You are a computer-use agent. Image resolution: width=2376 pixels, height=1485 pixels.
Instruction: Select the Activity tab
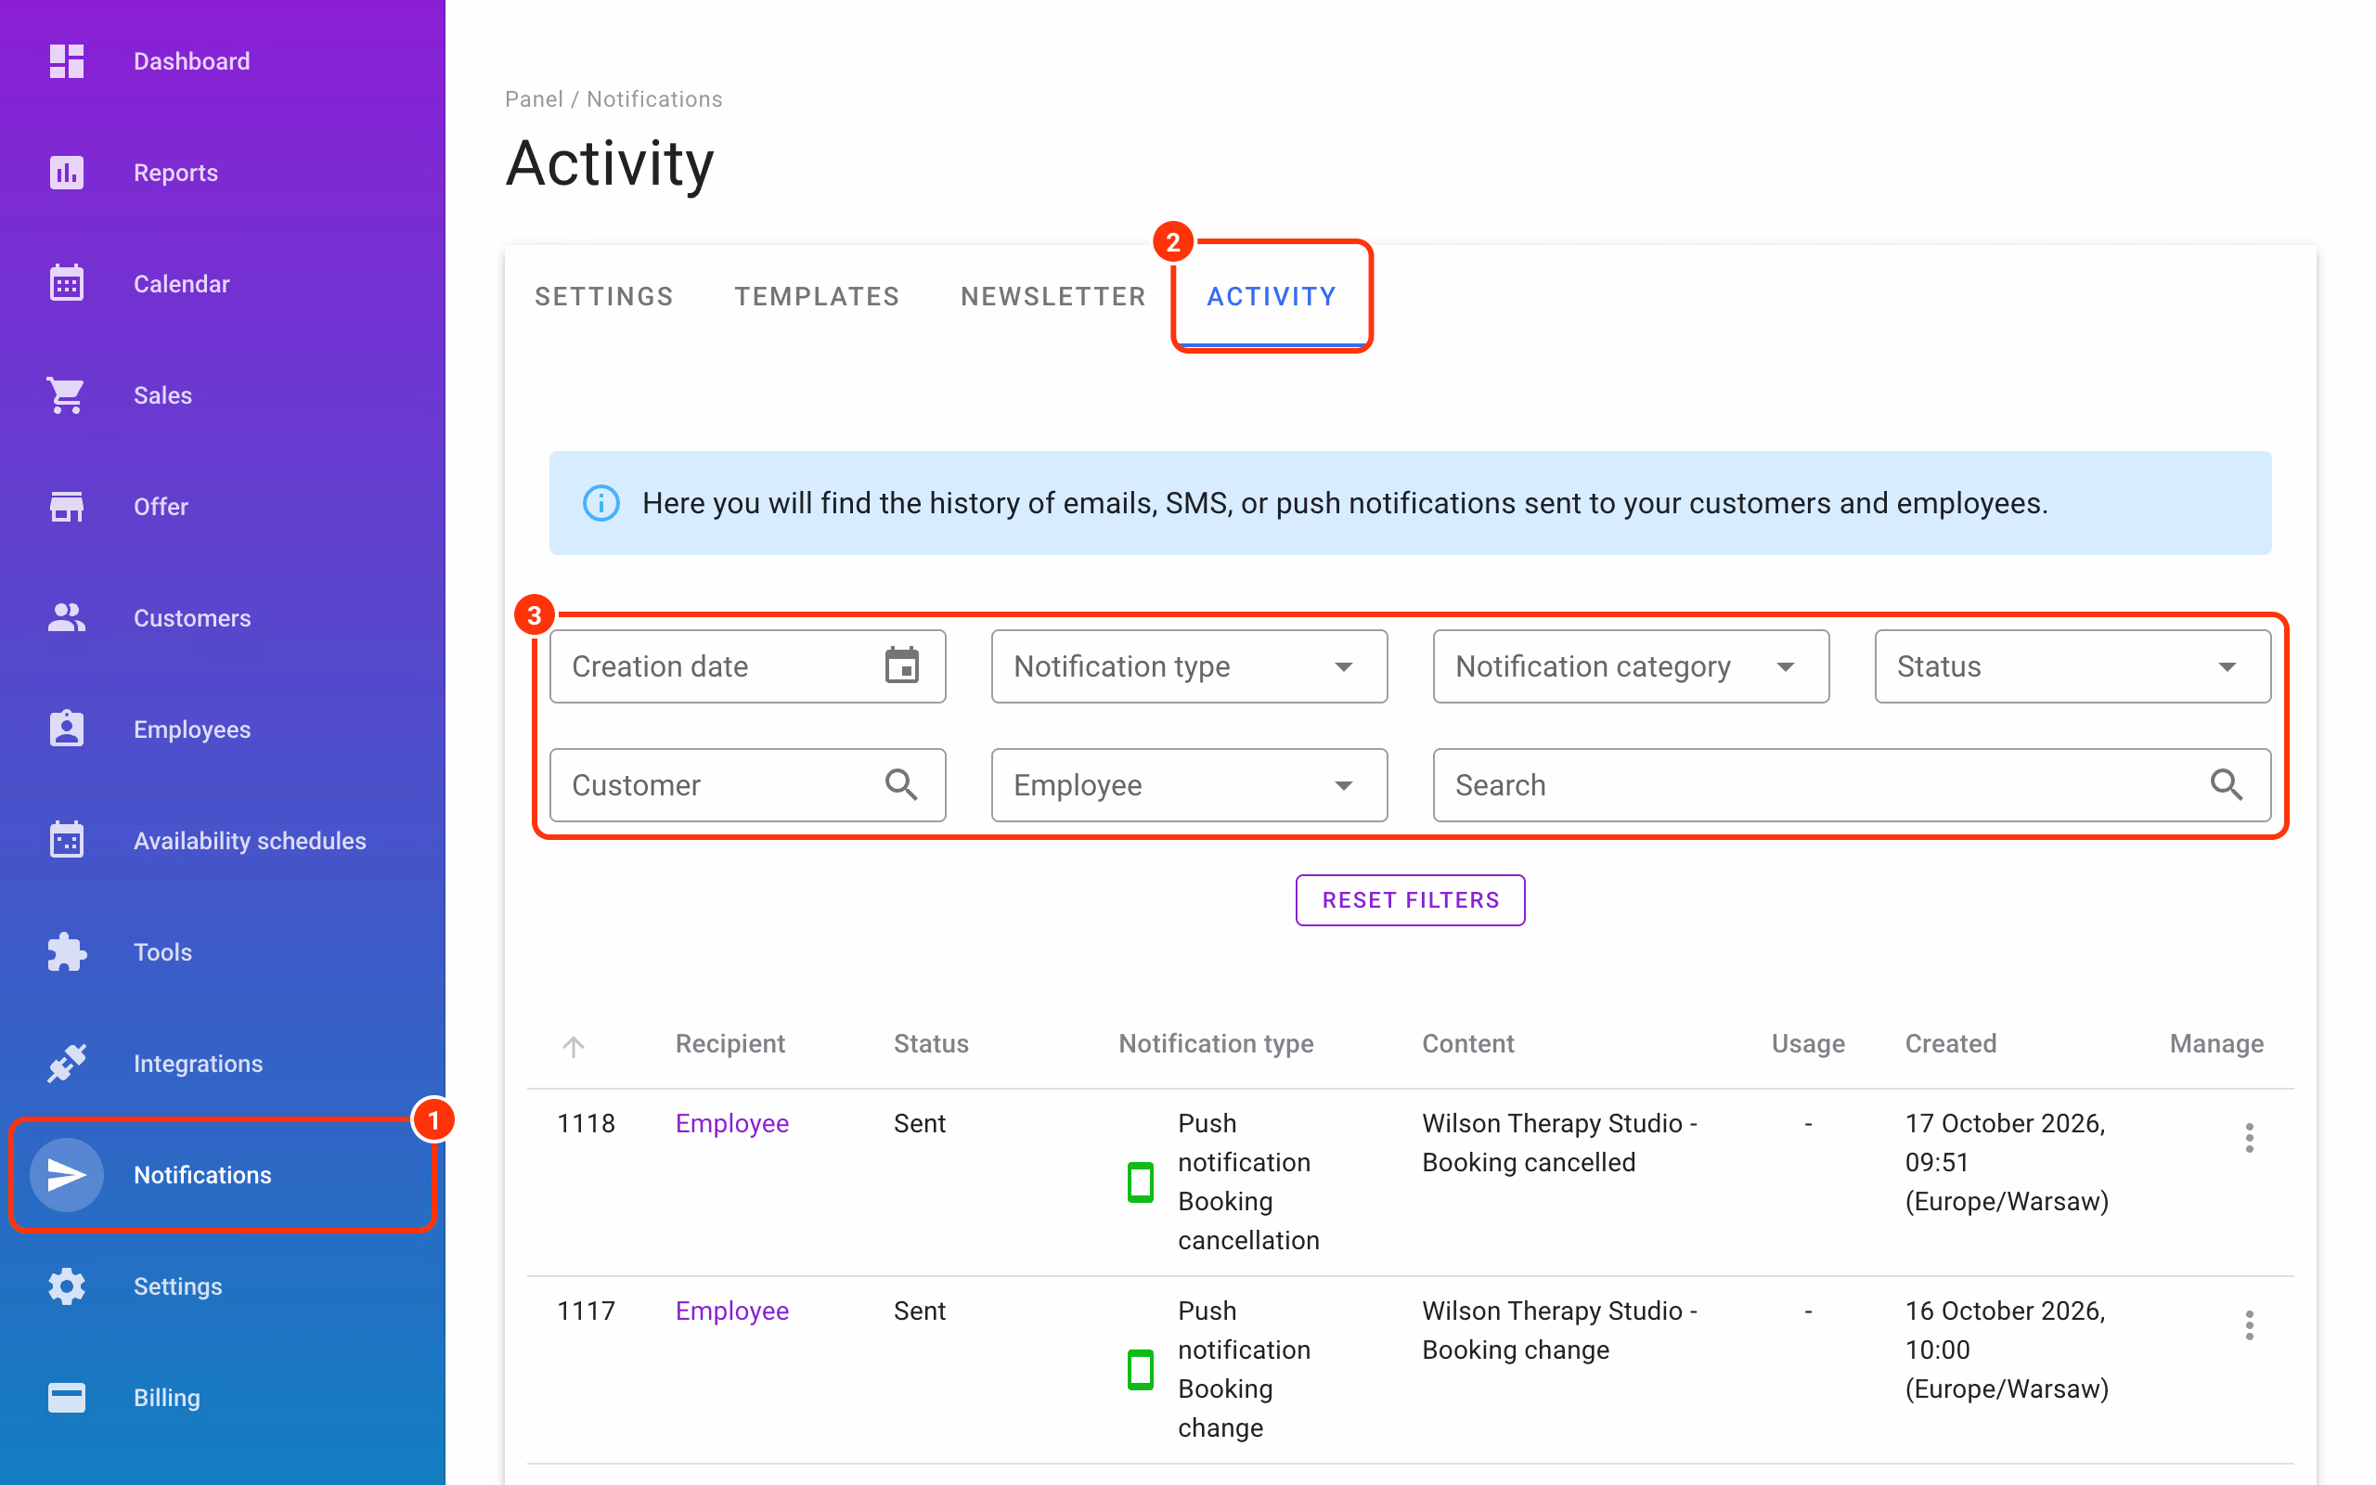1272,297
